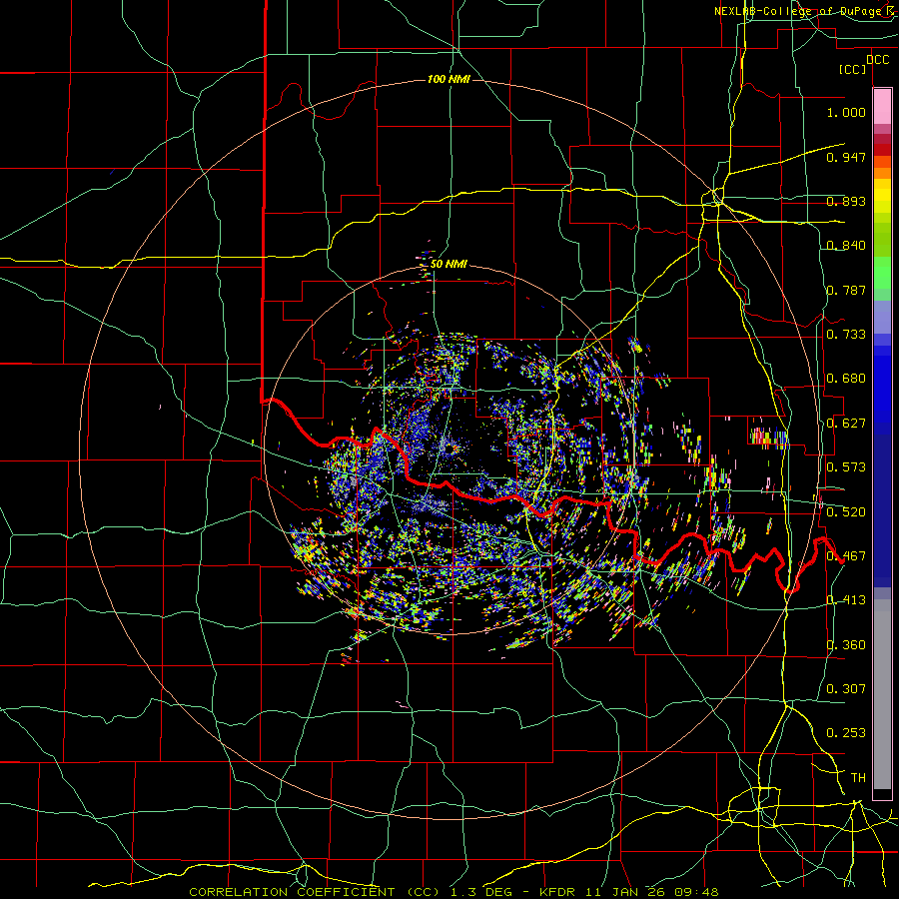Click the 0.360 value on the color scale

pos(846,644)
